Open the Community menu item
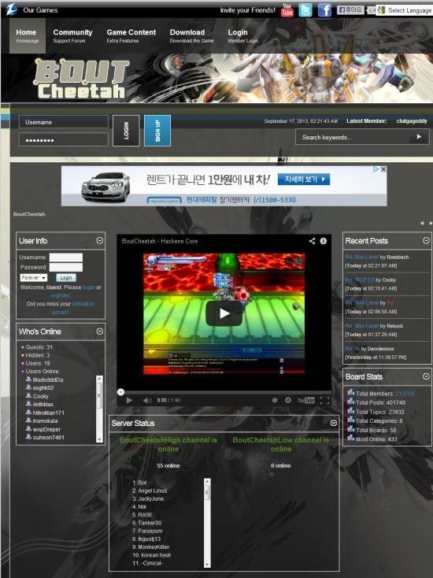Viewport: 433px width, 578px height. pos(72,35)
